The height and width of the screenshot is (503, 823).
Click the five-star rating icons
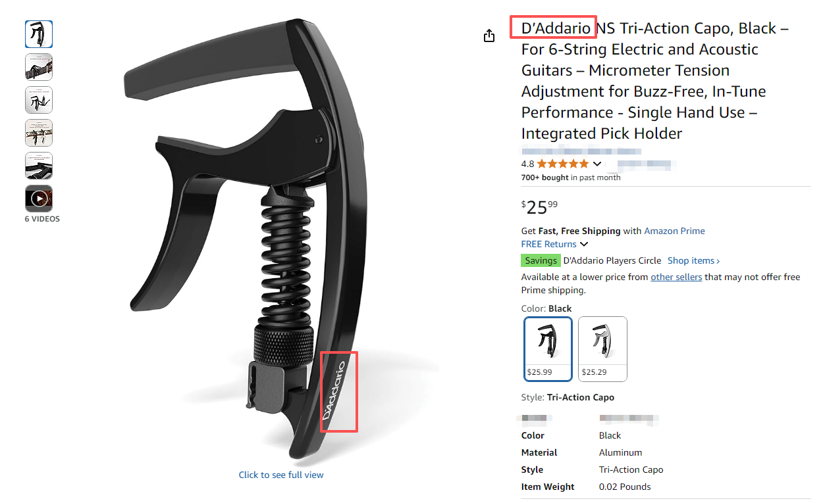563,164
